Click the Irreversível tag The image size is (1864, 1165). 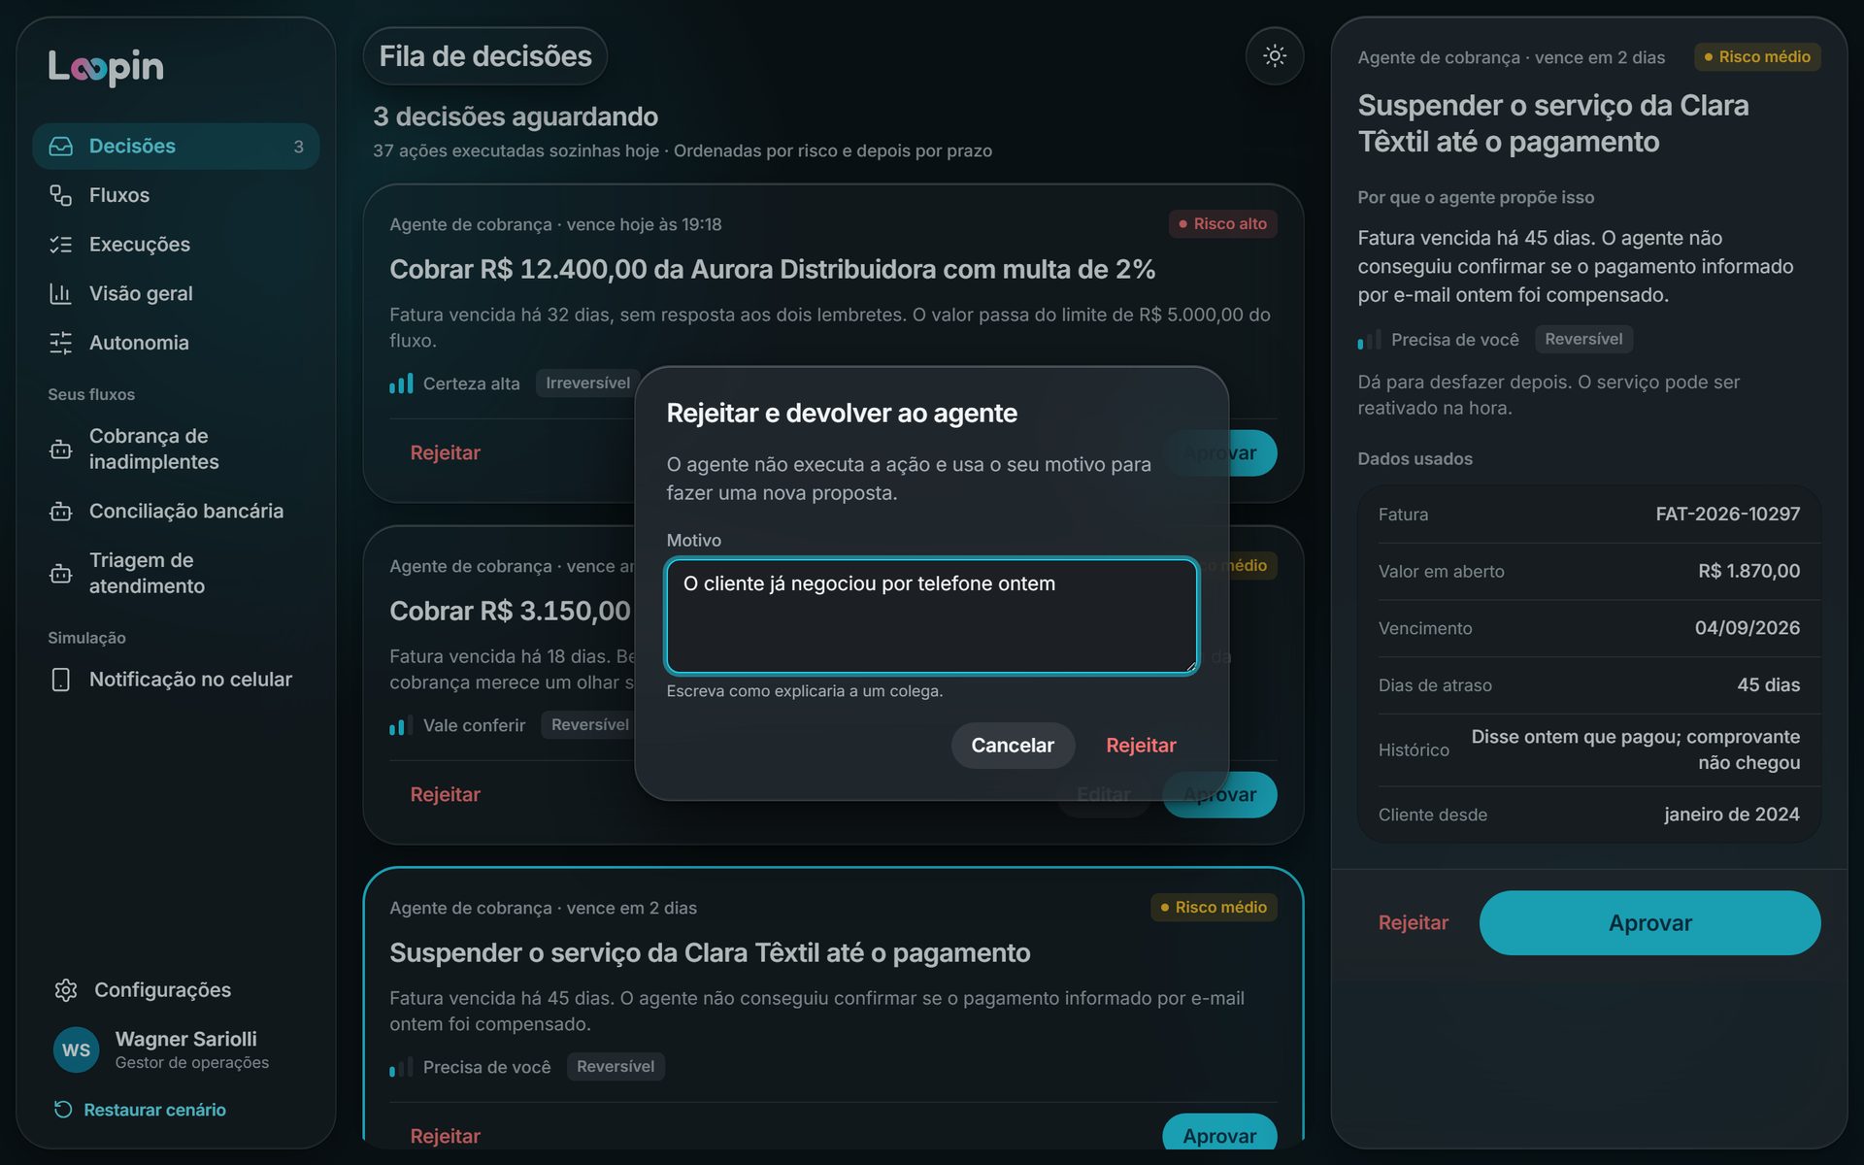pyautogui.click(x=587, y=383)
